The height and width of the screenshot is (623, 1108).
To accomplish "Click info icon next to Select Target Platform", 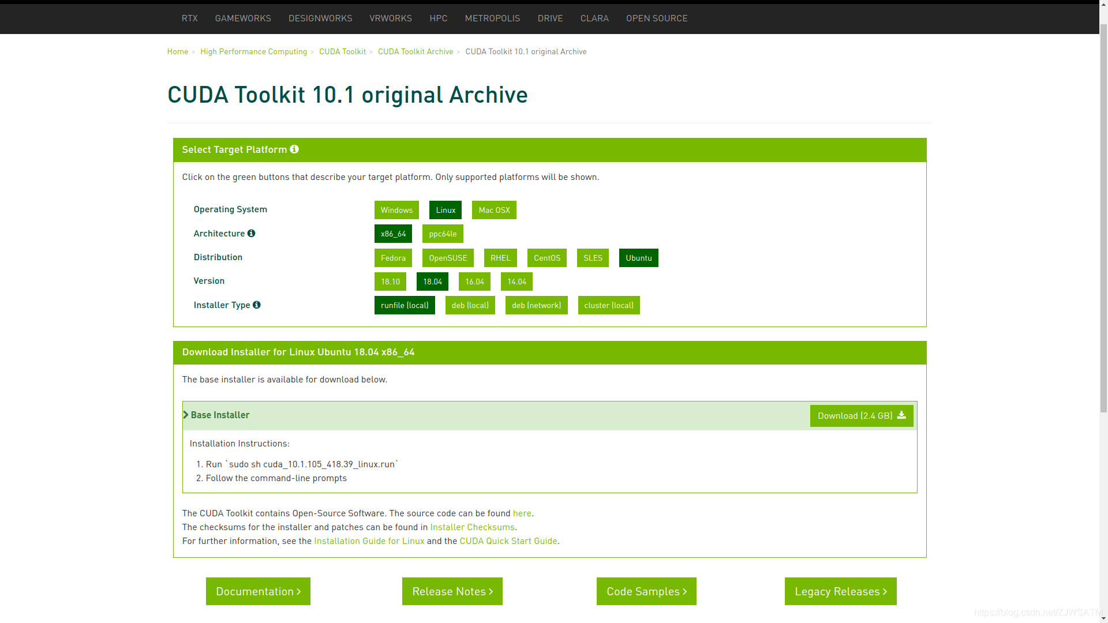I will click(x=294, y=149).
